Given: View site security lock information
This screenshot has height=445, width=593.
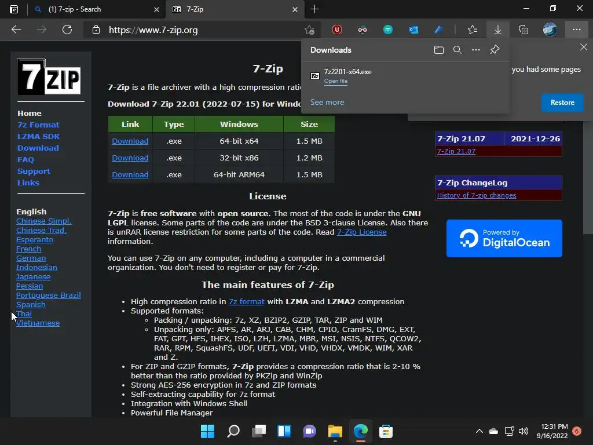Looking at the screenshot, I should point(96,30).
